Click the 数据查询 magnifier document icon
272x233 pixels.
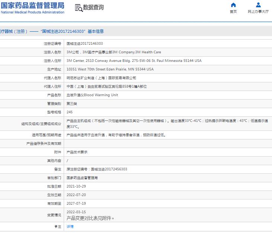pos(79,8)
